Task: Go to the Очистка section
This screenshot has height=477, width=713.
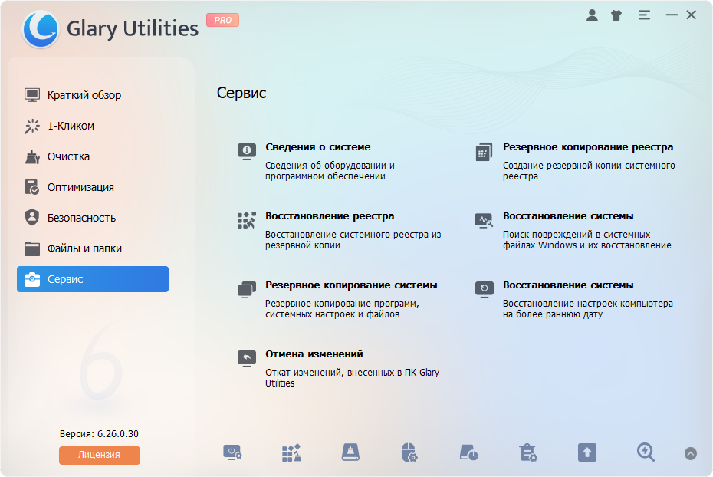Action: pyautogui.click(x=93, y=156)
